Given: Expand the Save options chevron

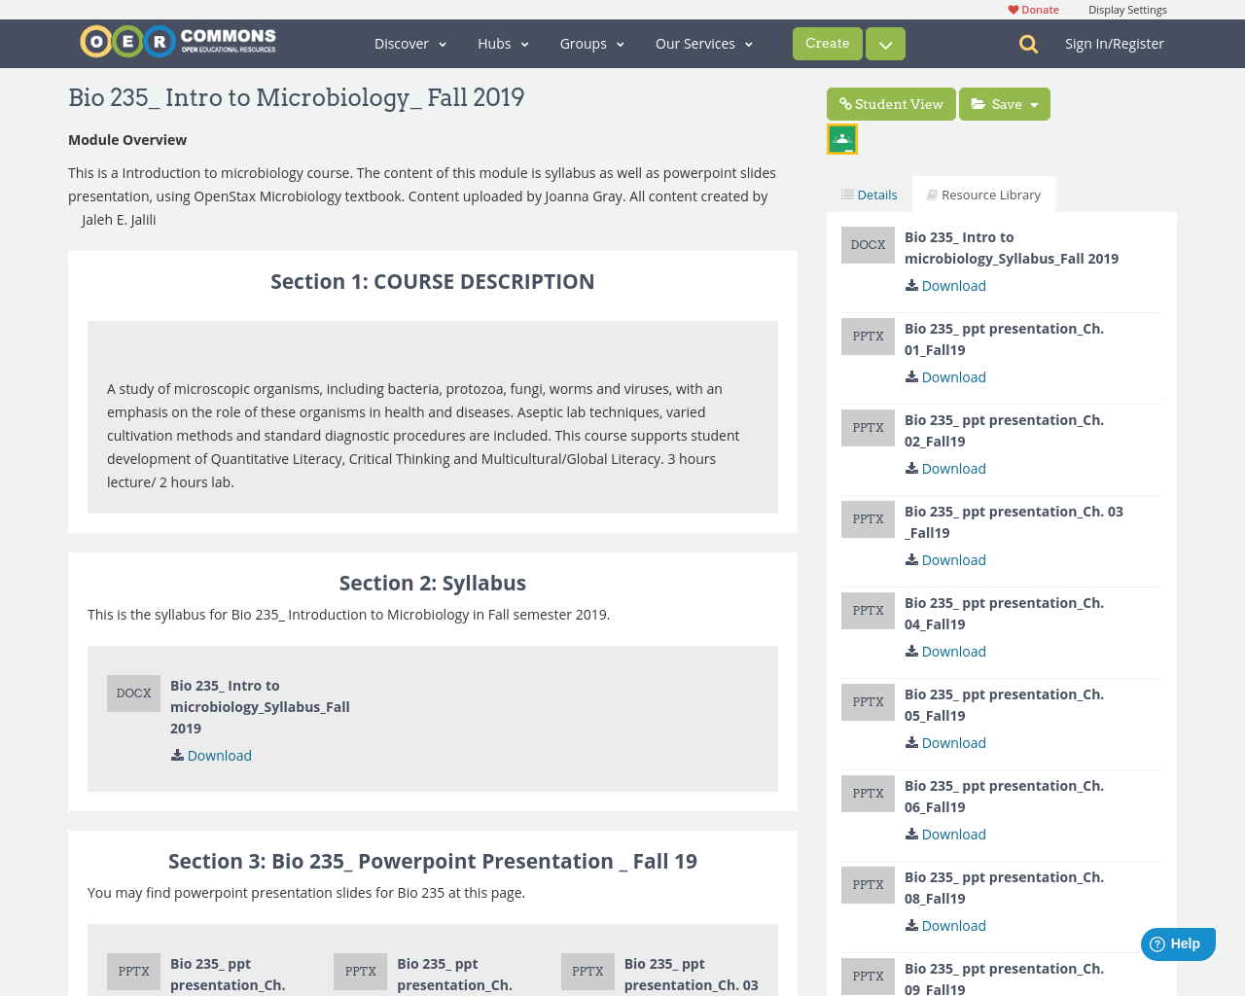Looking at the screenshot, I should pyautogui.click(x=1033, y=103).
